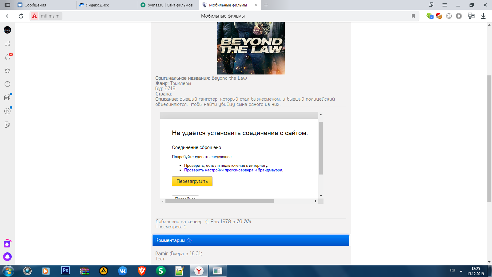This screenshot has width=492, height=277.
Task: Click the Alice assistant icon
Action: (x=7, y=257)
